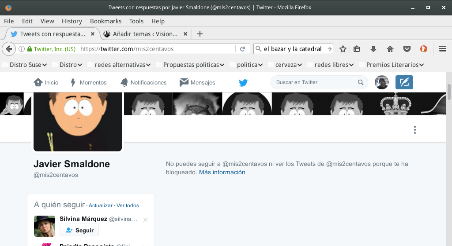Expand the redes libres bookmarks folder
Screen dimensions: 452x246
tap(331, 65)
